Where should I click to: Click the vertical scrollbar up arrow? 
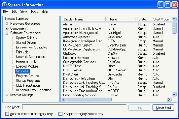[174, 19]
